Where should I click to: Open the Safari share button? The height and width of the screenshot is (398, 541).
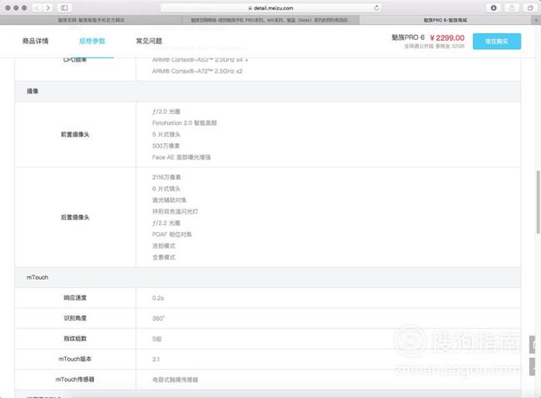512,8
